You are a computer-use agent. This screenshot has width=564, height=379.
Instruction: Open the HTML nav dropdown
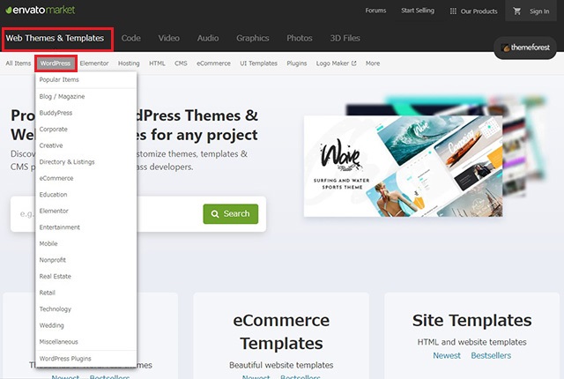(x=157, y=63)
